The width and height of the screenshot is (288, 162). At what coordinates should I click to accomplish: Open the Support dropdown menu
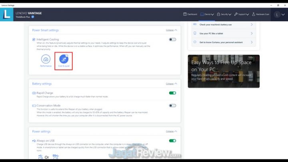pyautogui.click(x=241, y=14)
